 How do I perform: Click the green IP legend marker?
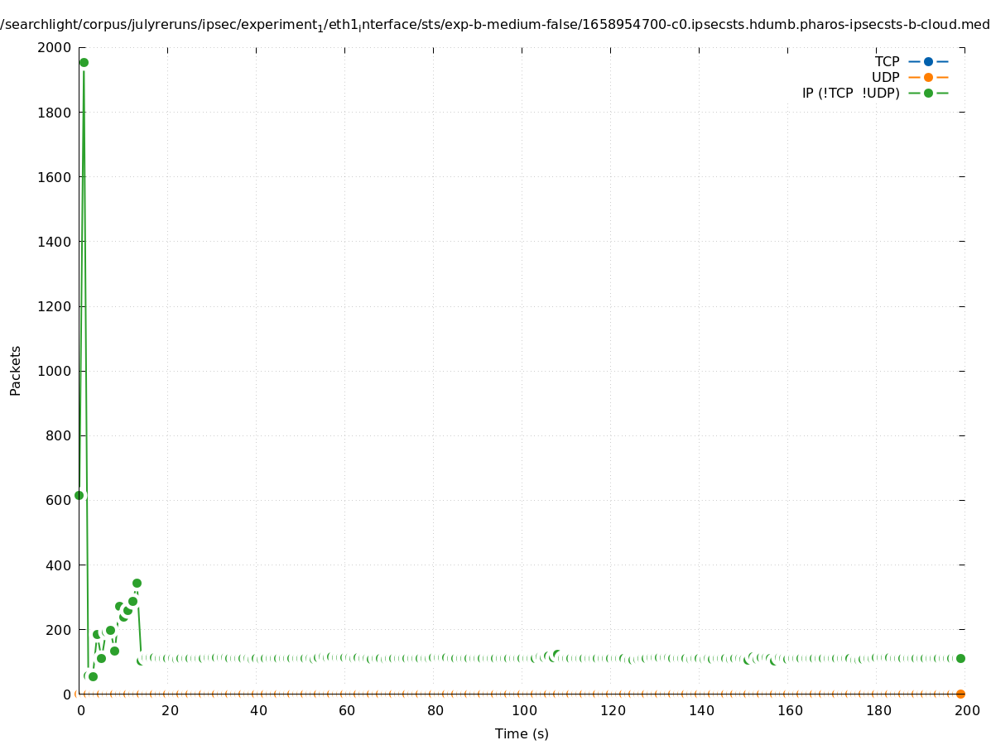928,93
